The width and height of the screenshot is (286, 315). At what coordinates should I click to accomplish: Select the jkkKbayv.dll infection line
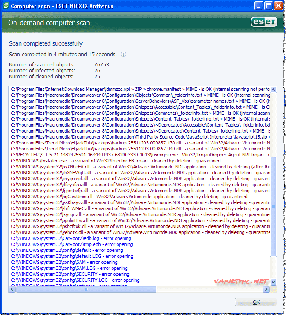(x=140, y=202)
